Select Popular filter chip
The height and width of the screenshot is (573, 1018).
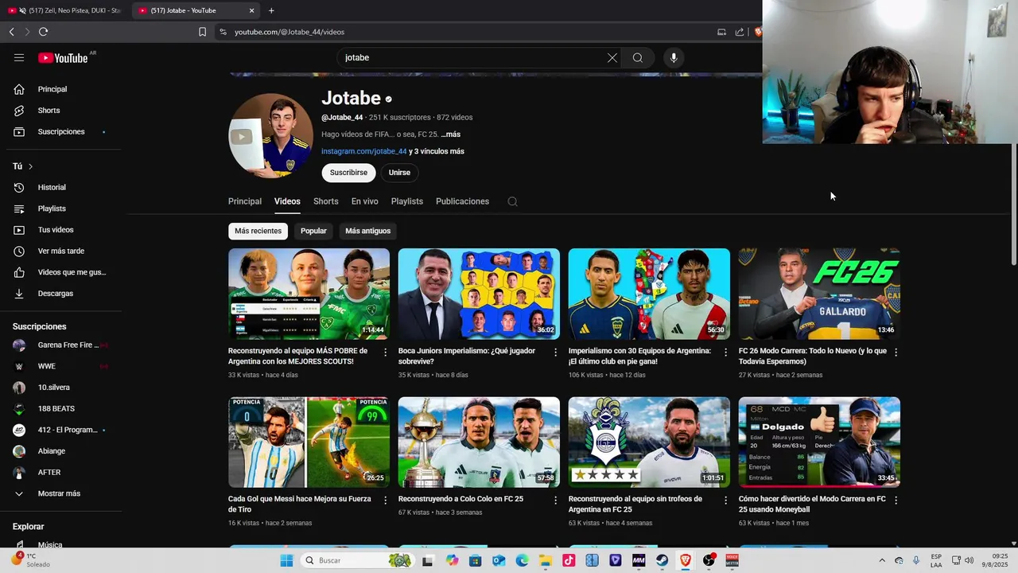point(313,231)
